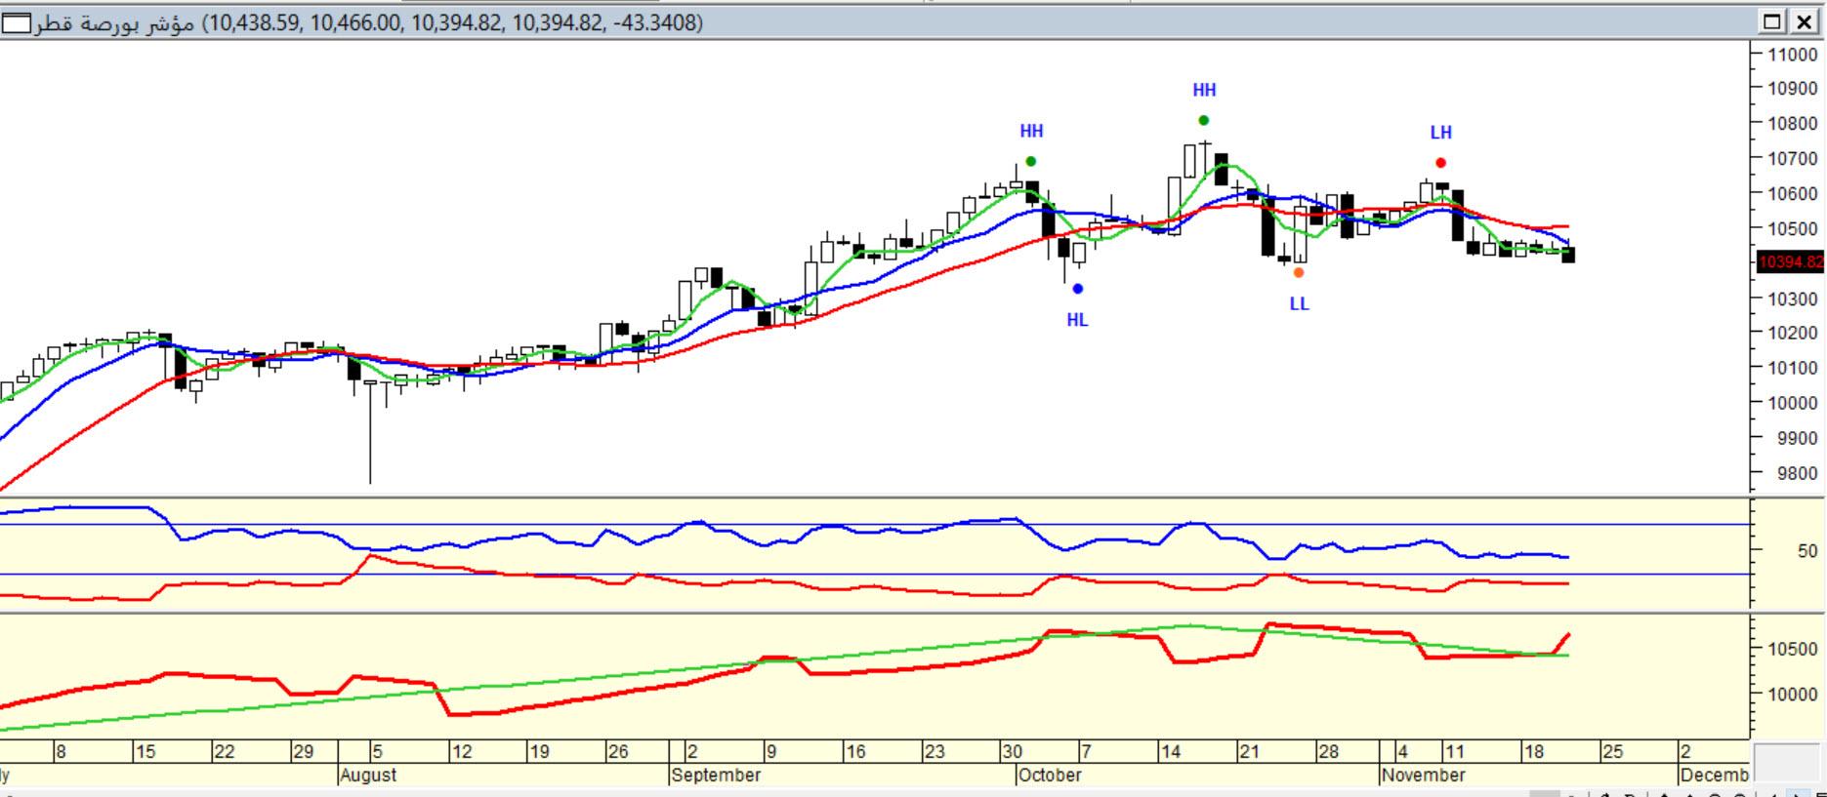This screenshot has height=797, width=1827.
Task: Click the 11000 price axis label
Action: tap(1792, 54)
